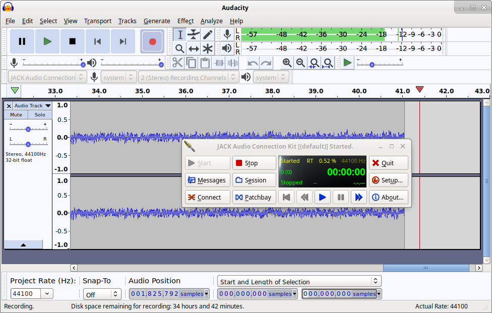
Task: Open Messages in the JACK window
Action: pyautogui.click(x=207, y=180)
